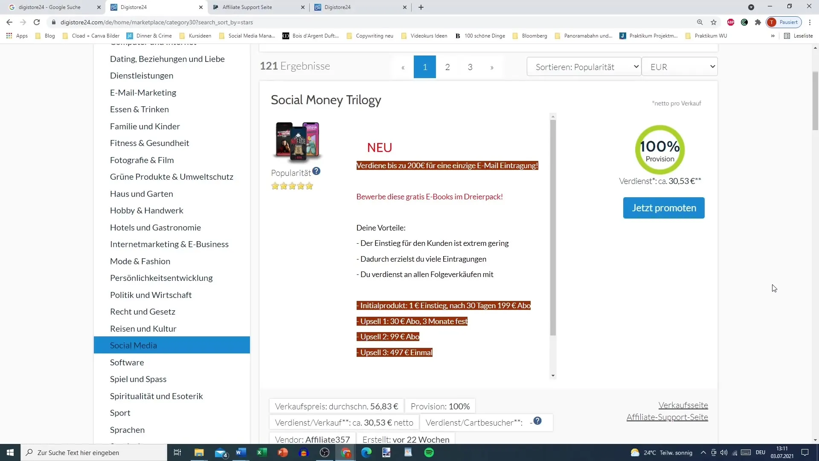Bookmark this page with the star icon
819x461 pixels.
(714, 22)
